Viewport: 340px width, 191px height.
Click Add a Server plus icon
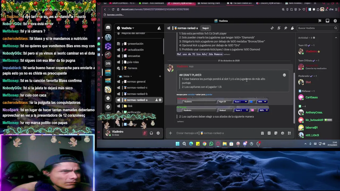click(108, 98)
